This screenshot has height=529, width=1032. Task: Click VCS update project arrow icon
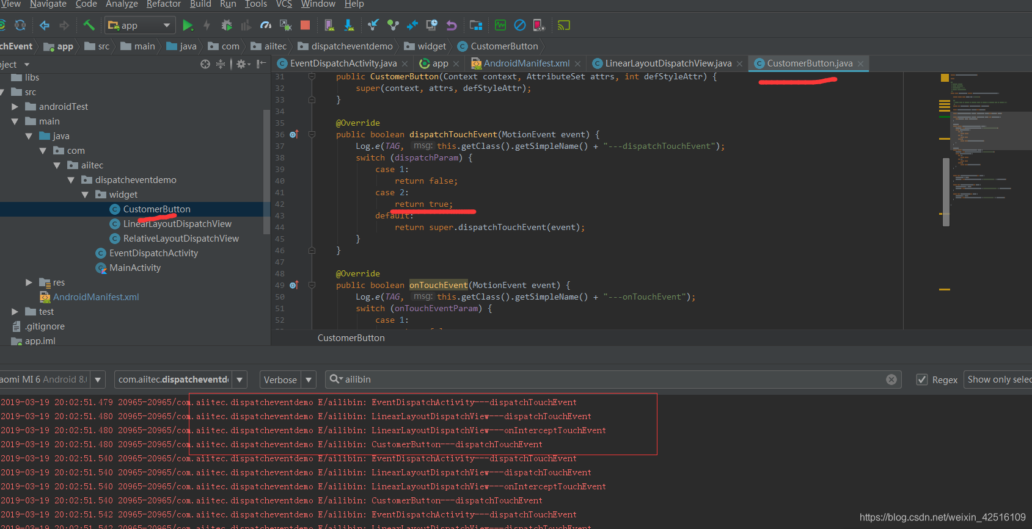[x=373, y=25]
